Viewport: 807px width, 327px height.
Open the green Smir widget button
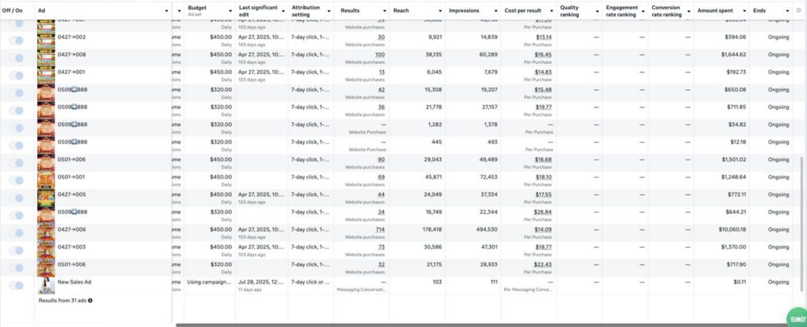(798, 319)
